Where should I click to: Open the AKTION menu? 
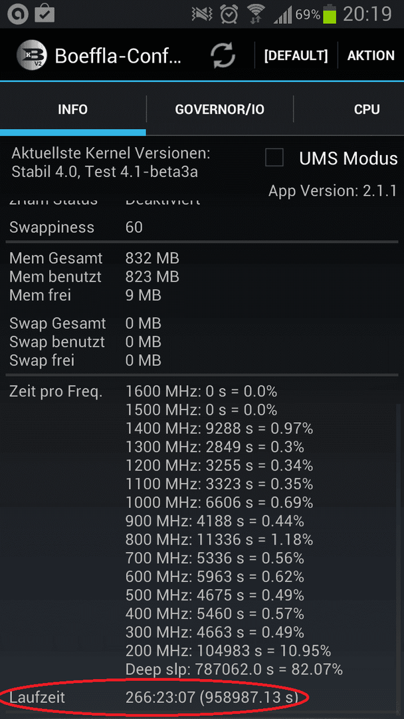tap(371, 55)
